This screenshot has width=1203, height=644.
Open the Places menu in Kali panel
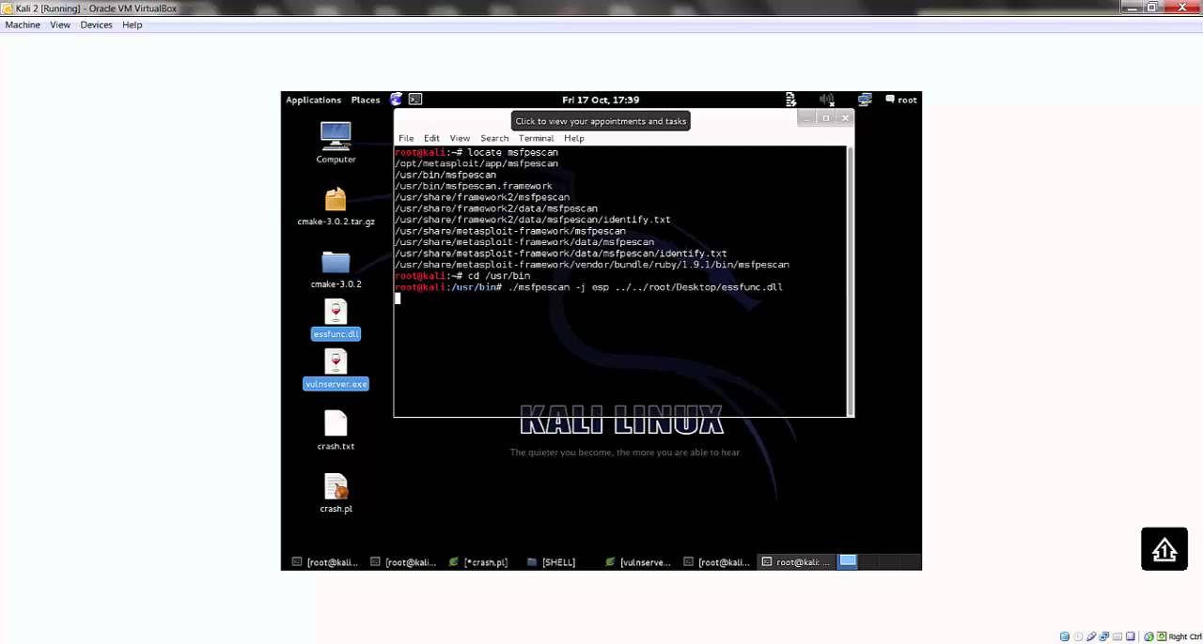[x=366, y=100]
